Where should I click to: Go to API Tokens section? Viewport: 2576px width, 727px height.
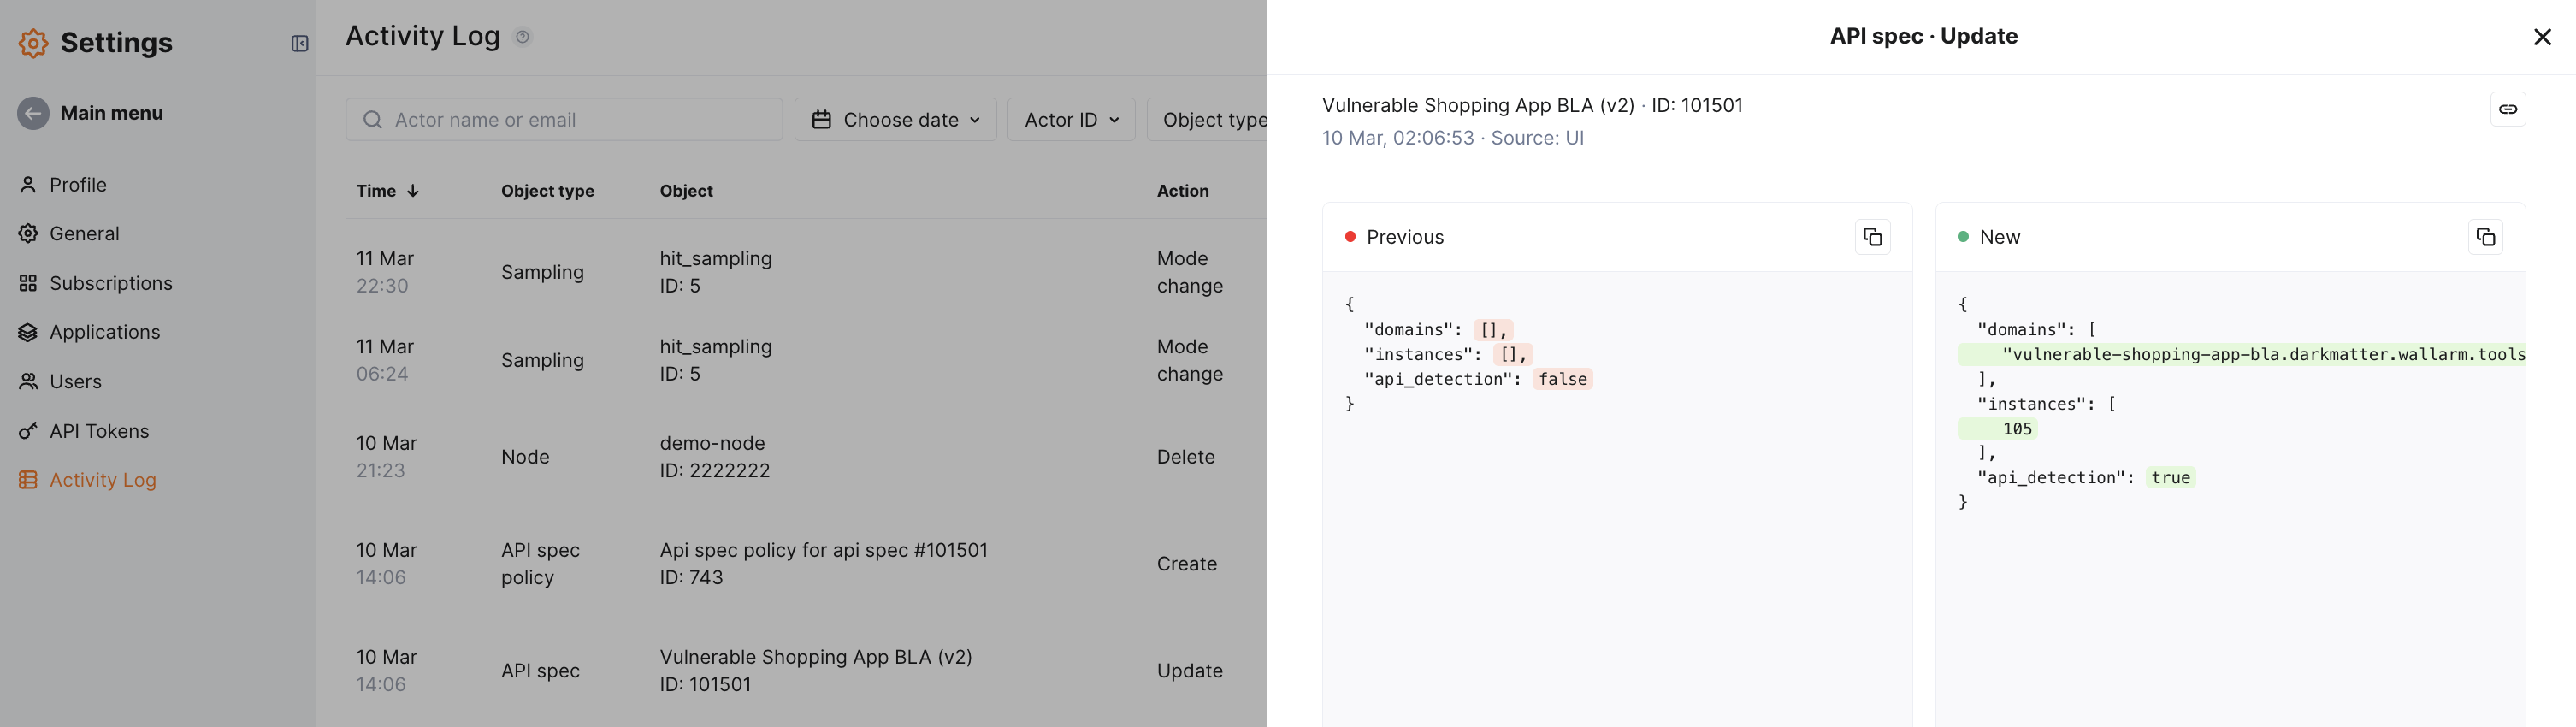pos(98,431)
